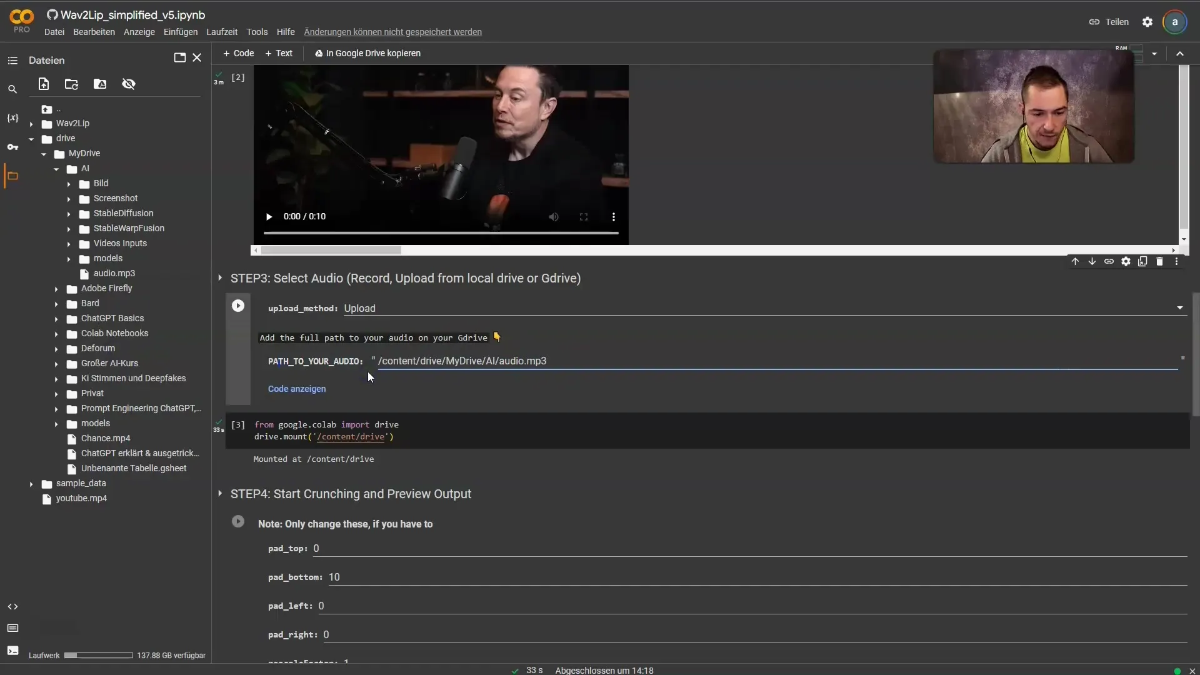Click the add Code cell button
This screenshot has width=1200, height=675.
click(x=239, y=52)
